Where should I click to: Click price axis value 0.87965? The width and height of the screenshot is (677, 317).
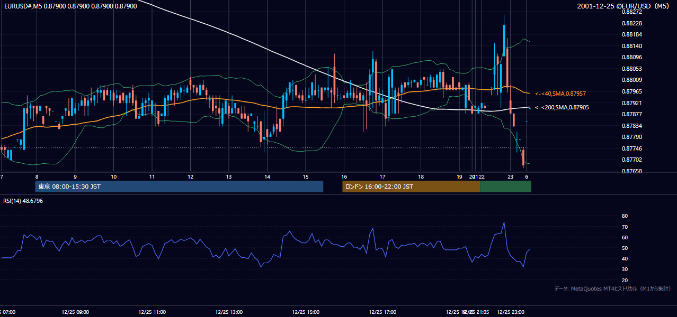pos(631,91)
